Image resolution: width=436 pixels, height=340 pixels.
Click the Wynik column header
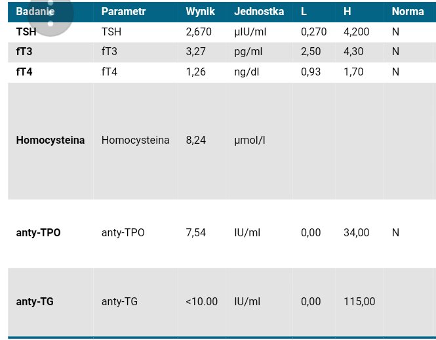(x=200, y=12)
